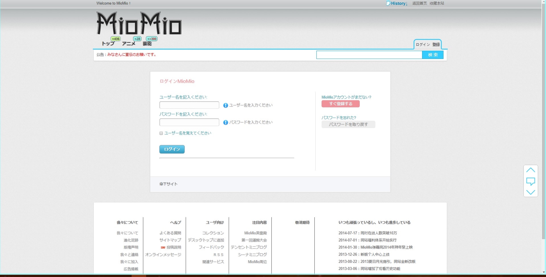546x277 pixels.
Task: Open the コレクション link
Action: 213,233
